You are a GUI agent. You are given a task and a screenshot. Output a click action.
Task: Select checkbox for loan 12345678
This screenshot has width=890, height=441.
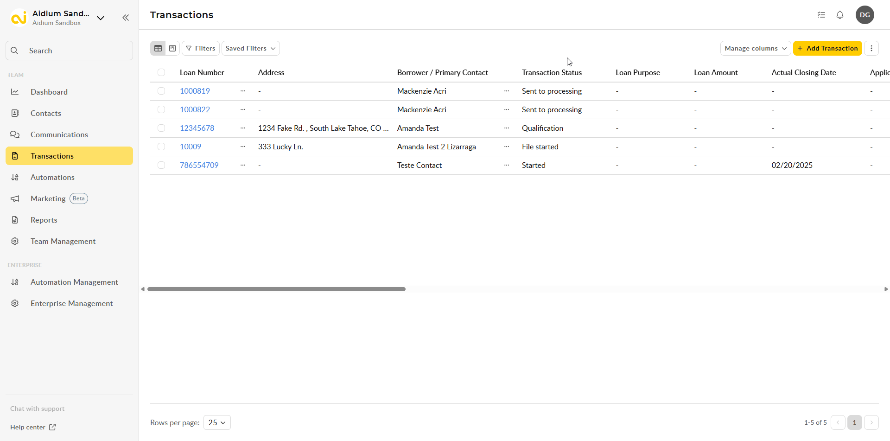tap(161, 128)
